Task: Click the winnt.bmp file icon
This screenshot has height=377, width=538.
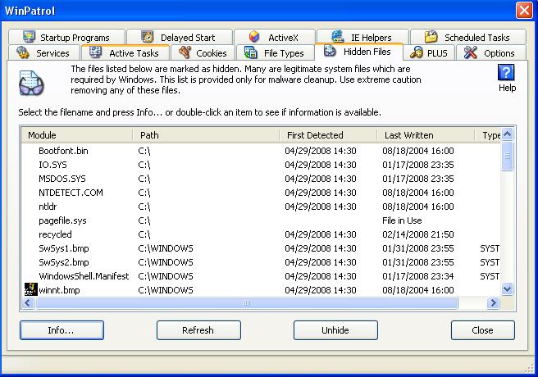Action: [x=31, y=289]
